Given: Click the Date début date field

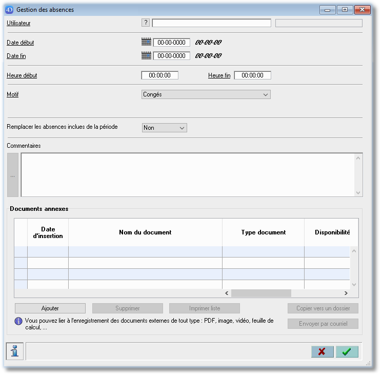Looking at the screenshot, I should pos(171,43).
